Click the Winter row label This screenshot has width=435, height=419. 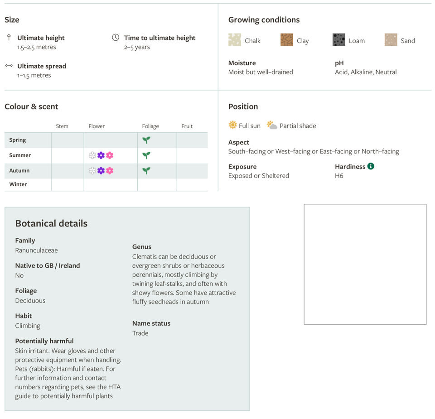[18, 184]
